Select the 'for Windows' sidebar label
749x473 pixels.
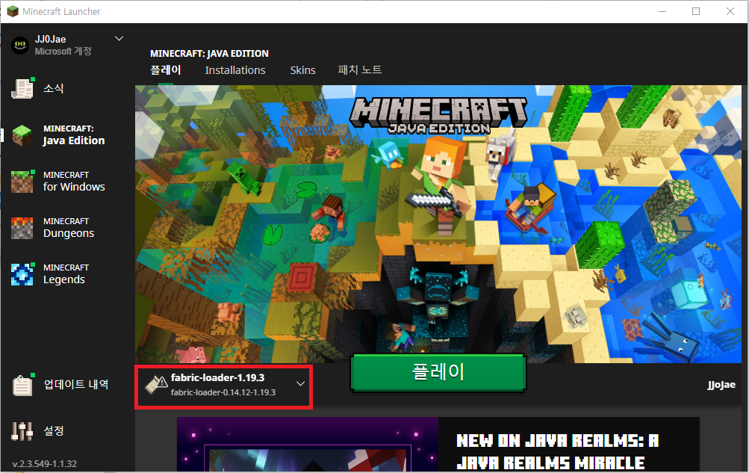click(74, 187)
